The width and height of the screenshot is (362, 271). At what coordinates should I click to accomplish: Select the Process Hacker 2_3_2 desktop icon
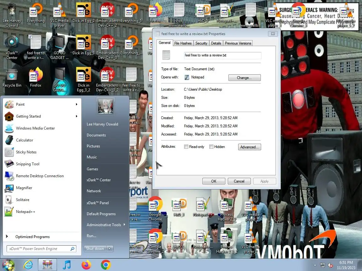(x=227, y=241)
